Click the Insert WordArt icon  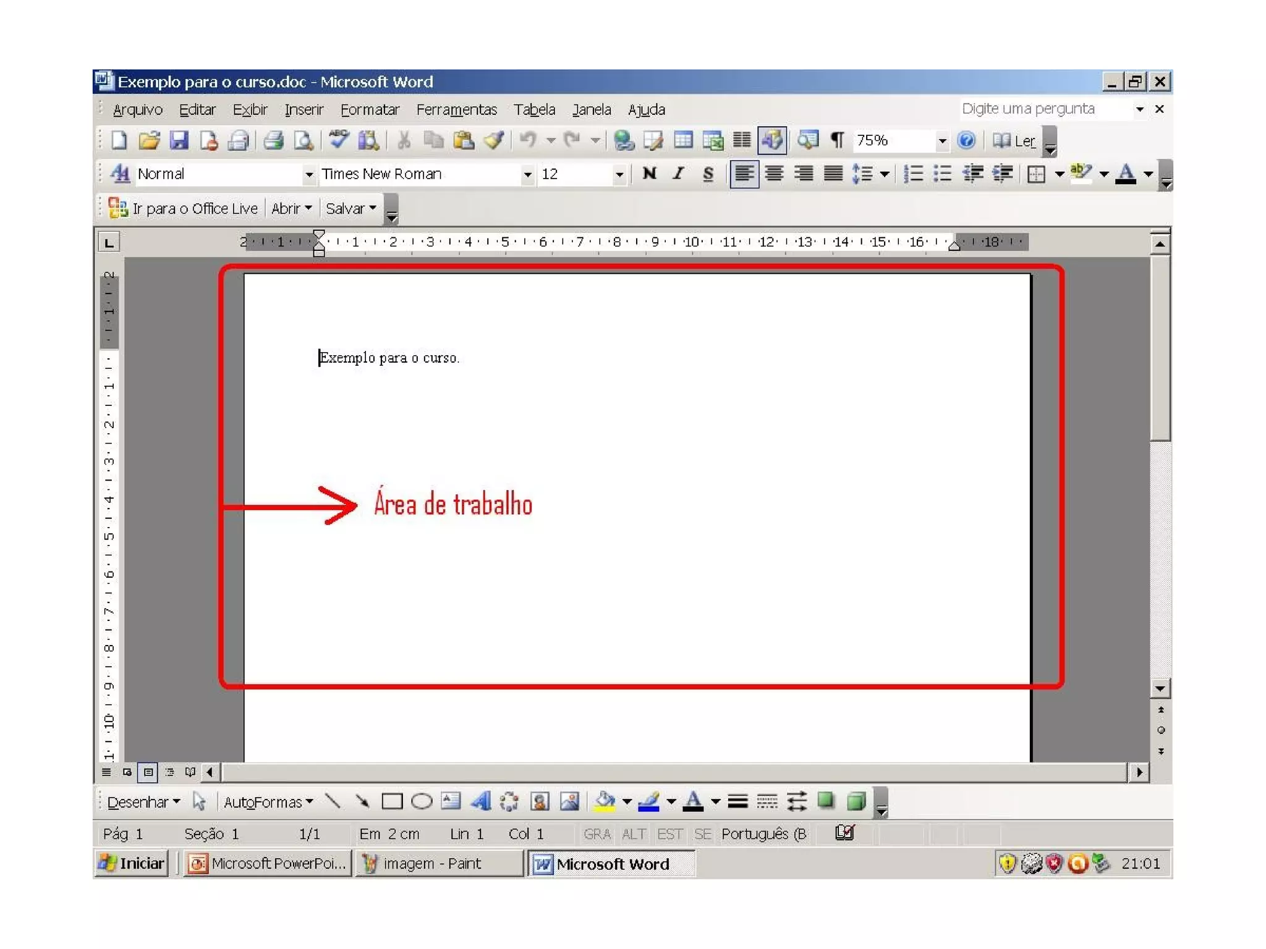tap(480, 801)
